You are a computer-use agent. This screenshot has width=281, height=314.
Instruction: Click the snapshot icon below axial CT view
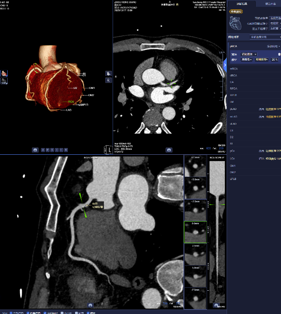point(169,150)
